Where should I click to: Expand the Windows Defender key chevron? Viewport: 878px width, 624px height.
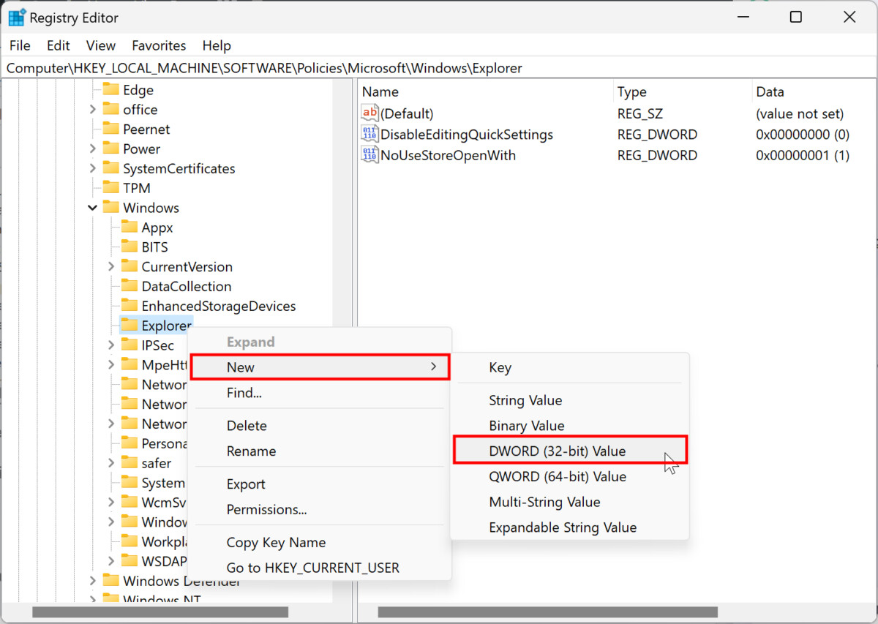click(x=93, y=581)
